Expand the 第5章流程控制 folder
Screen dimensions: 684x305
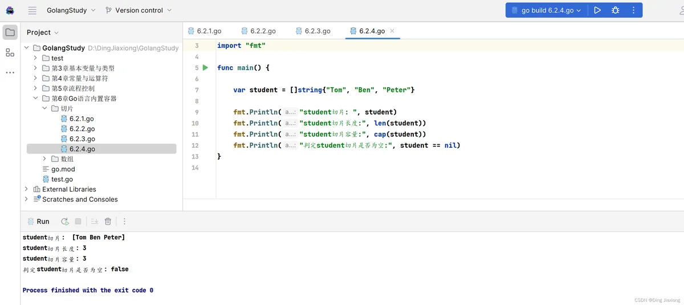(35, 88)
